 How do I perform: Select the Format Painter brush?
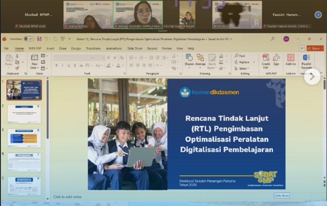point(17,68)
